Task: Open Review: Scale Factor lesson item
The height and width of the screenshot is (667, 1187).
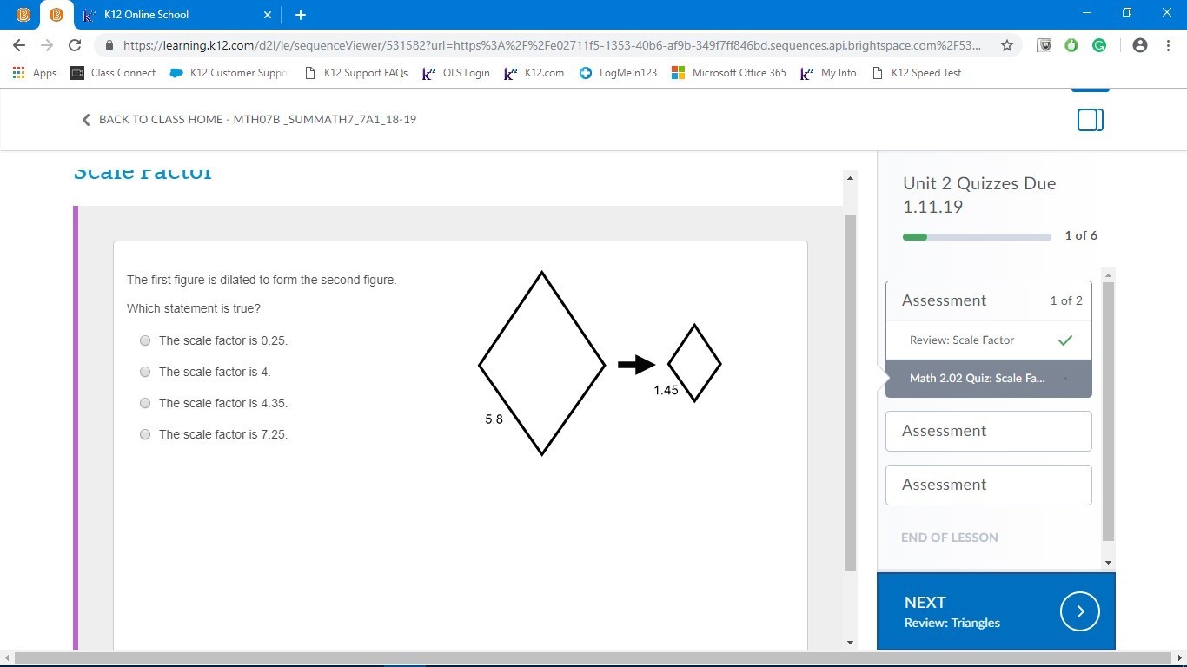Action: pos(989,340)
